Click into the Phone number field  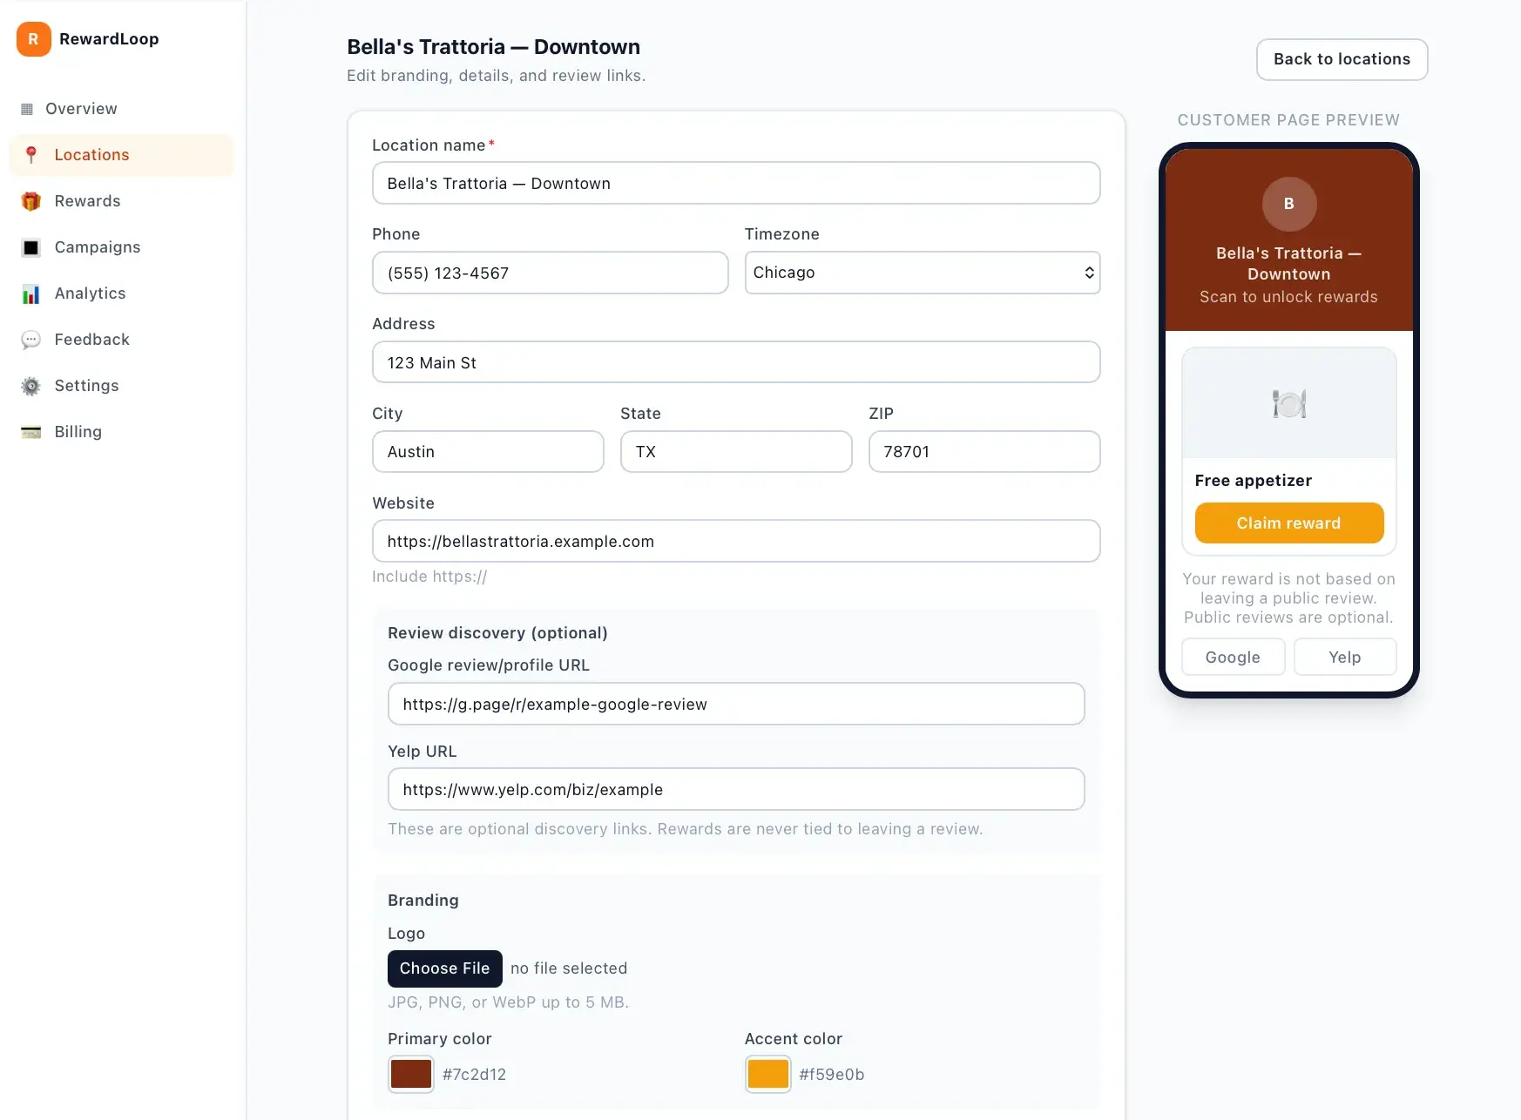pos(550,273)
